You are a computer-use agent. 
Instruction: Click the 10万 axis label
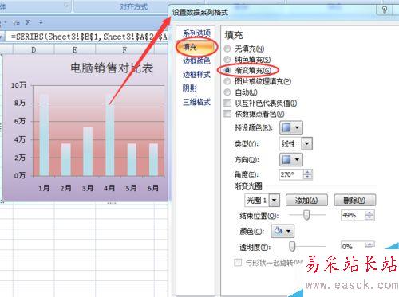tap(18, 85)
